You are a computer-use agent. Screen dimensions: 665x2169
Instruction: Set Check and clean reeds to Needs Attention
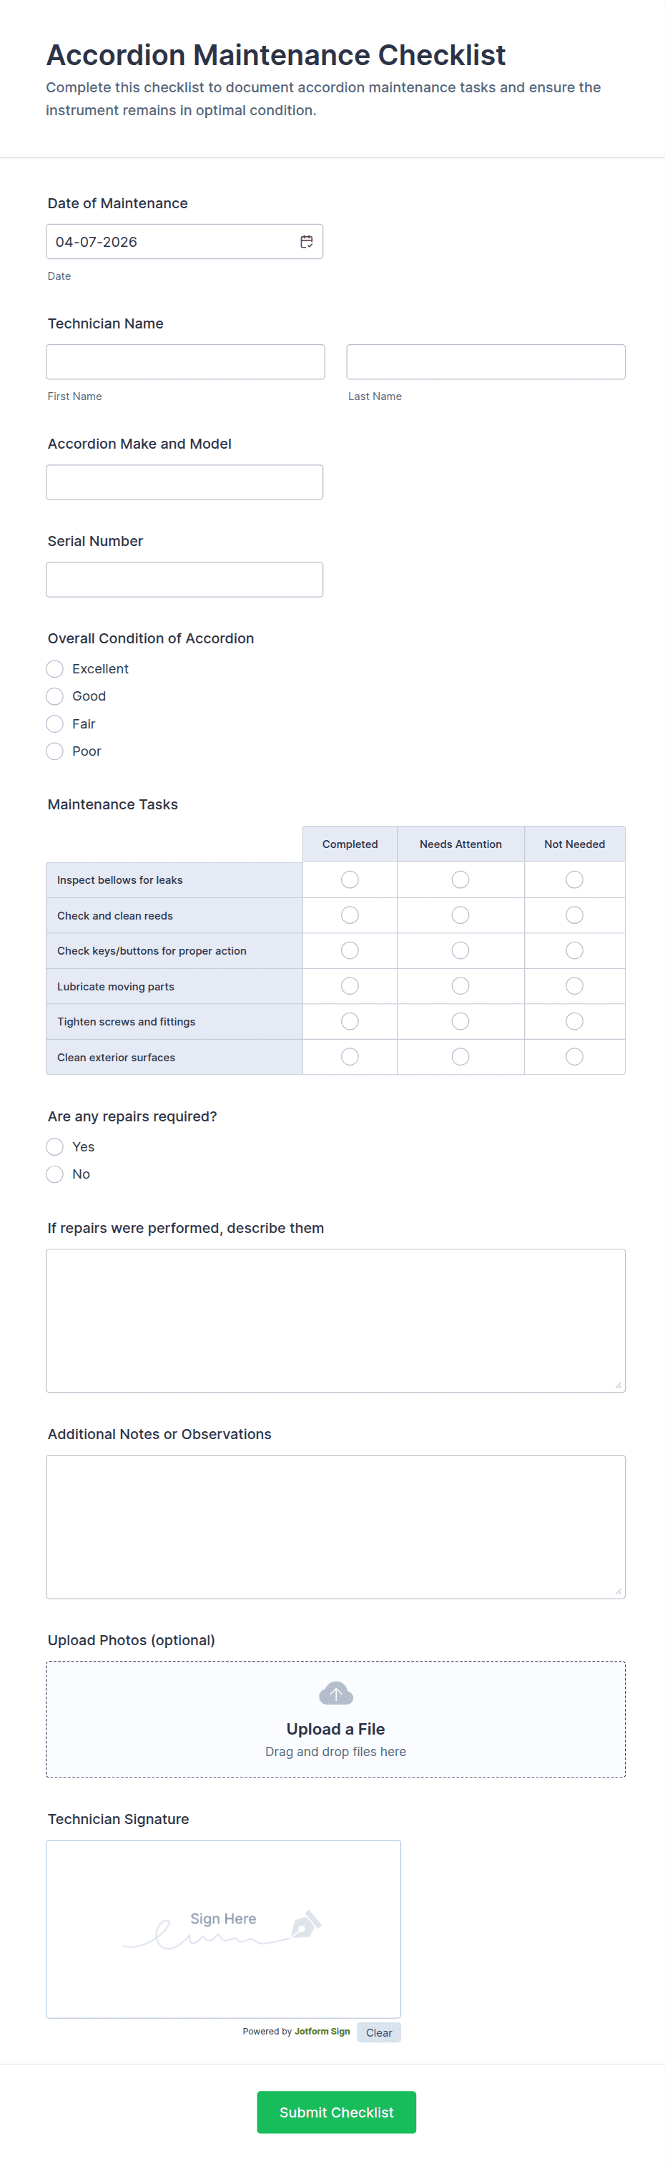tap(460, 915)
